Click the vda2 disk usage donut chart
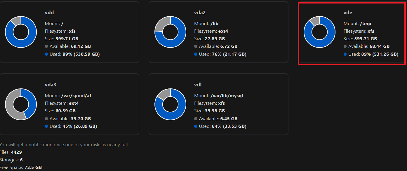 click(x=170, y=32)
